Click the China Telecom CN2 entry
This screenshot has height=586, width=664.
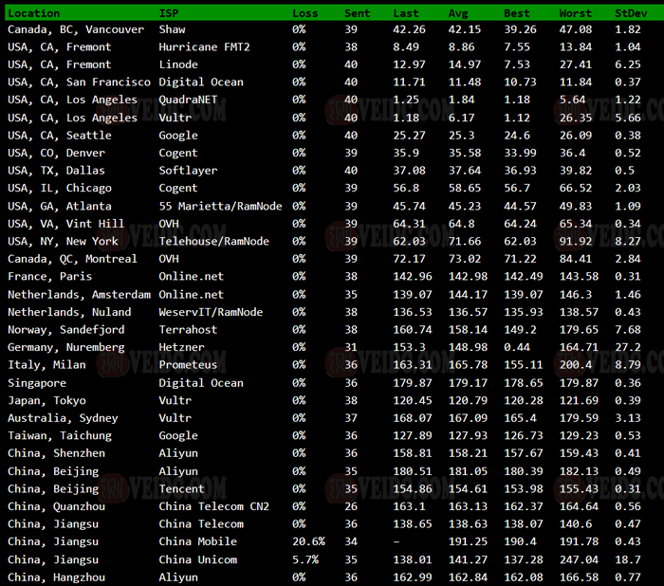point(213,506)
